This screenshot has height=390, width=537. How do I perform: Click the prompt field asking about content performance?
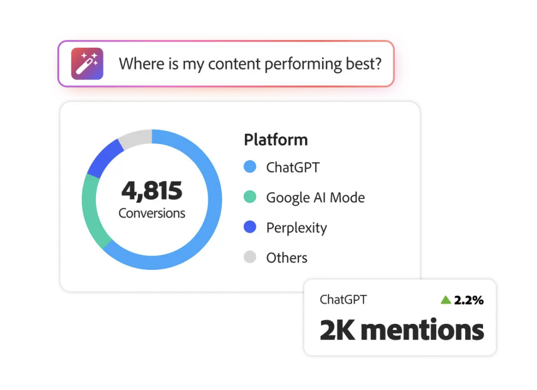[x=226, y=64]
